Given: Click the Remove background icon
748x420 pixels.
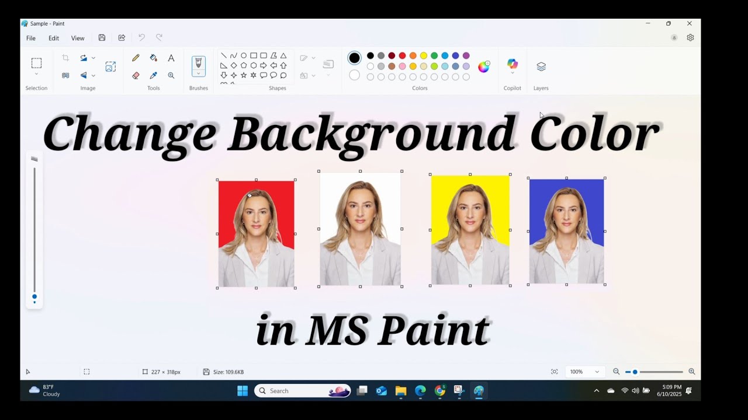Looking at the screenshot, I should click(65, 75).
